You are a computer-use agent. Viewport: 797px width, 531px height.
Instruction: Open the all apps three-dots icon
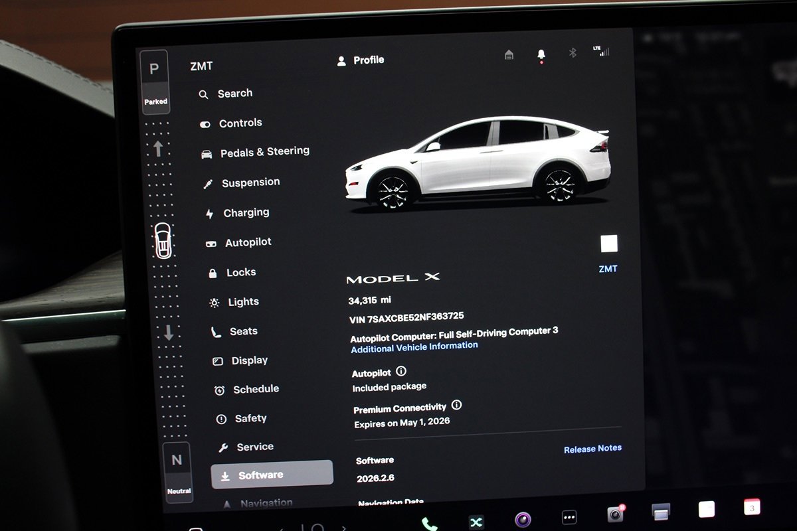[x=569, y=517]
